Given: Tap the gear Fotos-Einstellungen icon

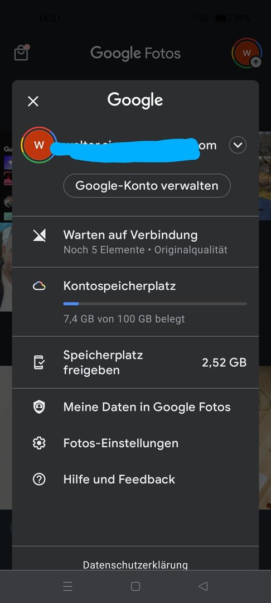Looking at the screenshot, I should pyautogui.click(x=39, y=443).
